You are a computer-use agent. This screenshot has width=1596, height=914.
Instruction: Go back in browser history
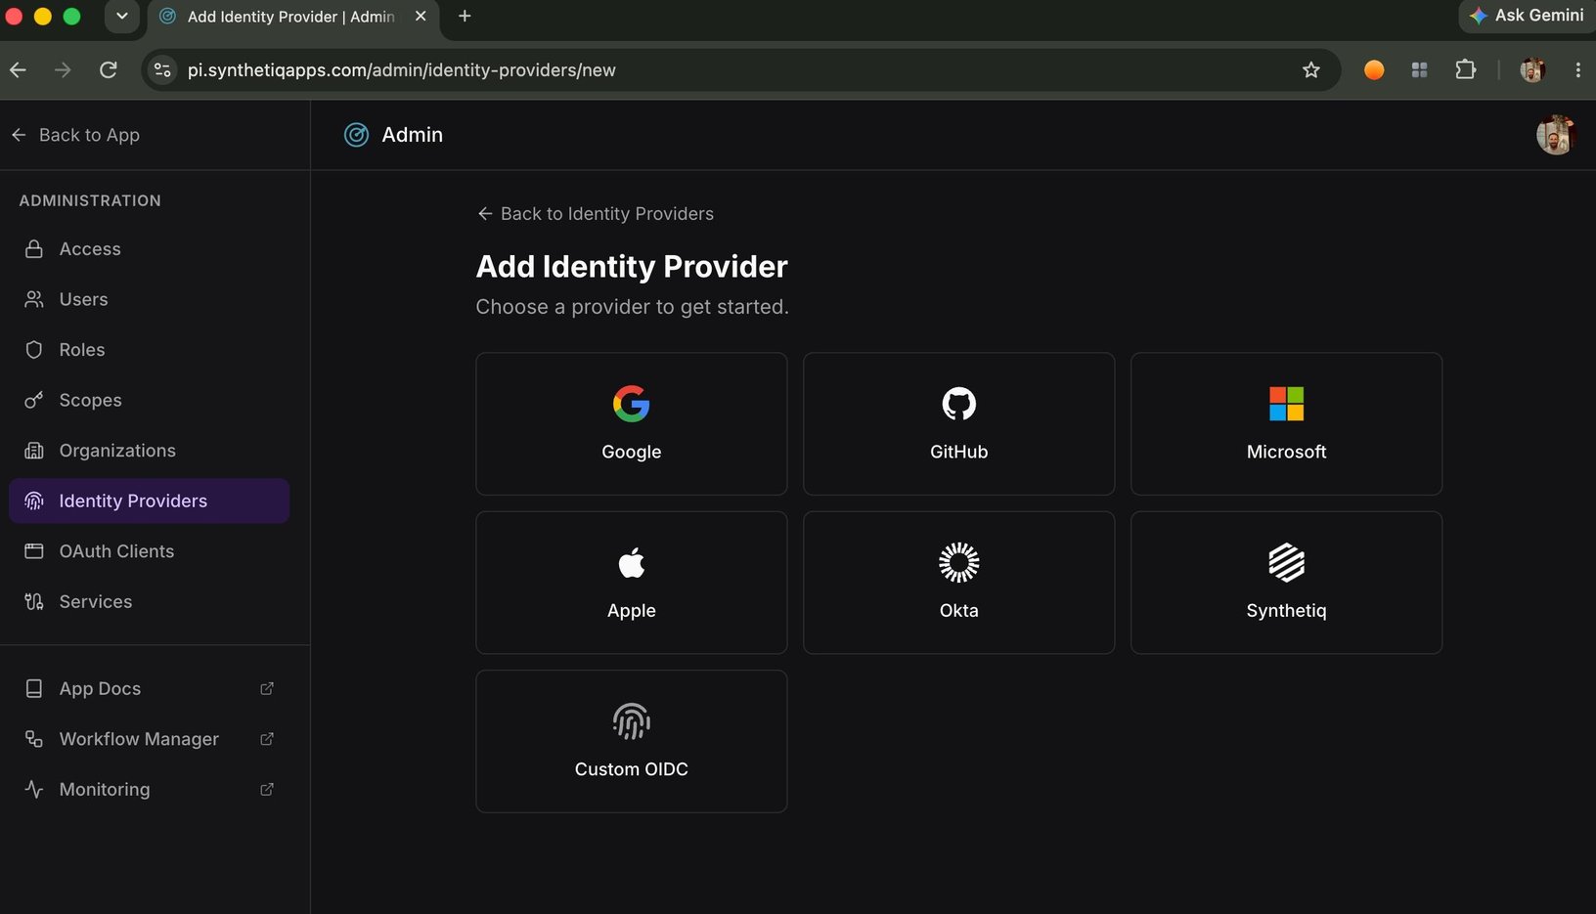(18, 70)
